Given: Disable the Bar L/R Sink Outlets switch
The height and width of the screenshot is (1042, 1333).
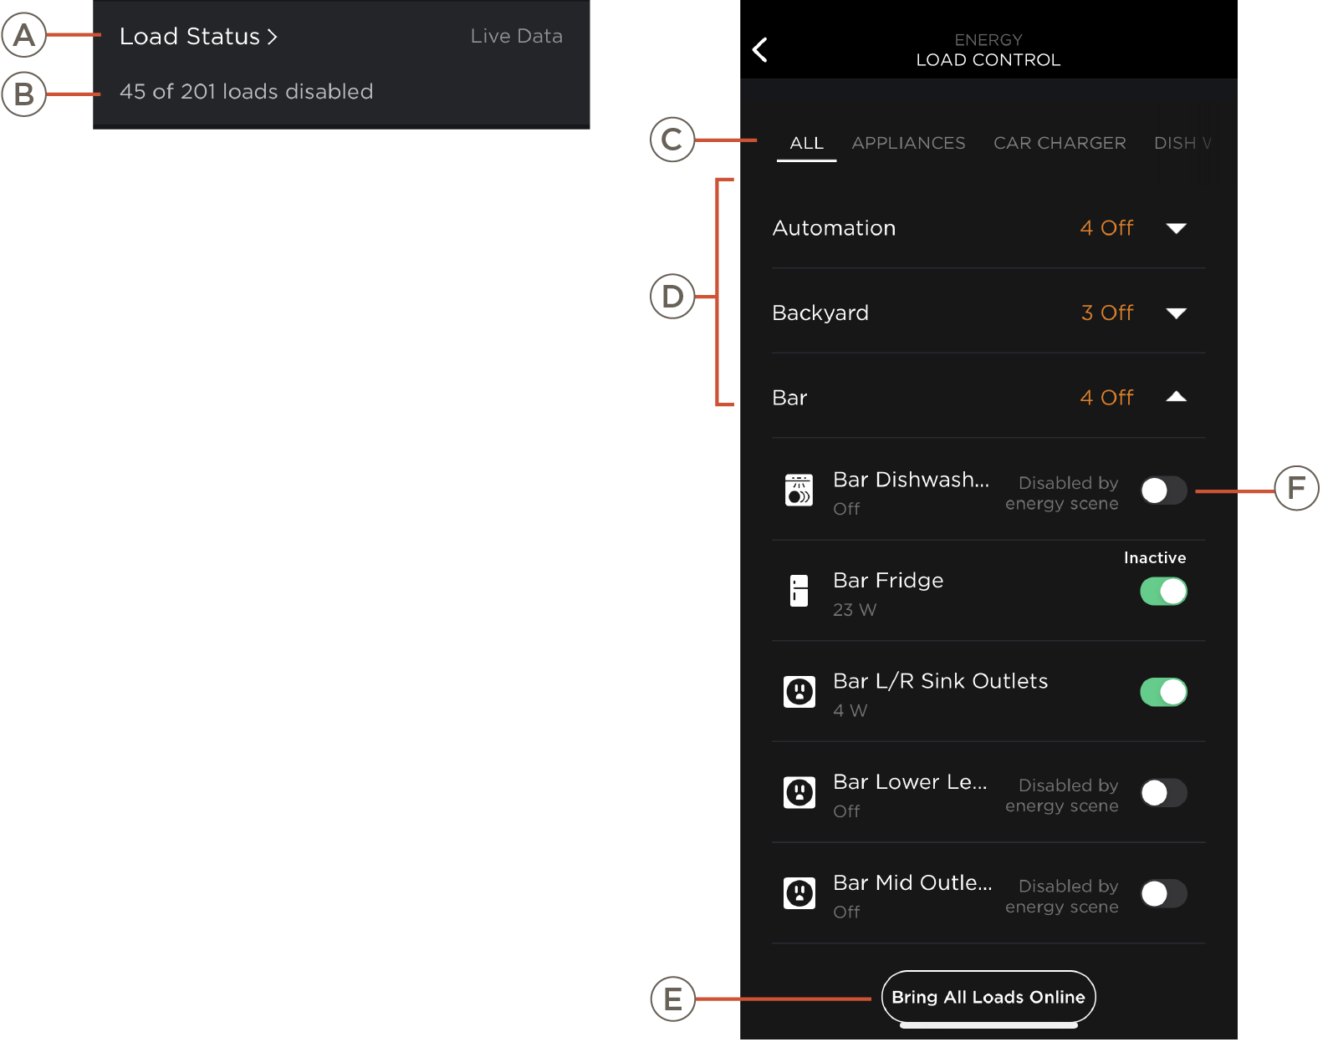Looking at the screenshot, I should tap(1163, 692).
